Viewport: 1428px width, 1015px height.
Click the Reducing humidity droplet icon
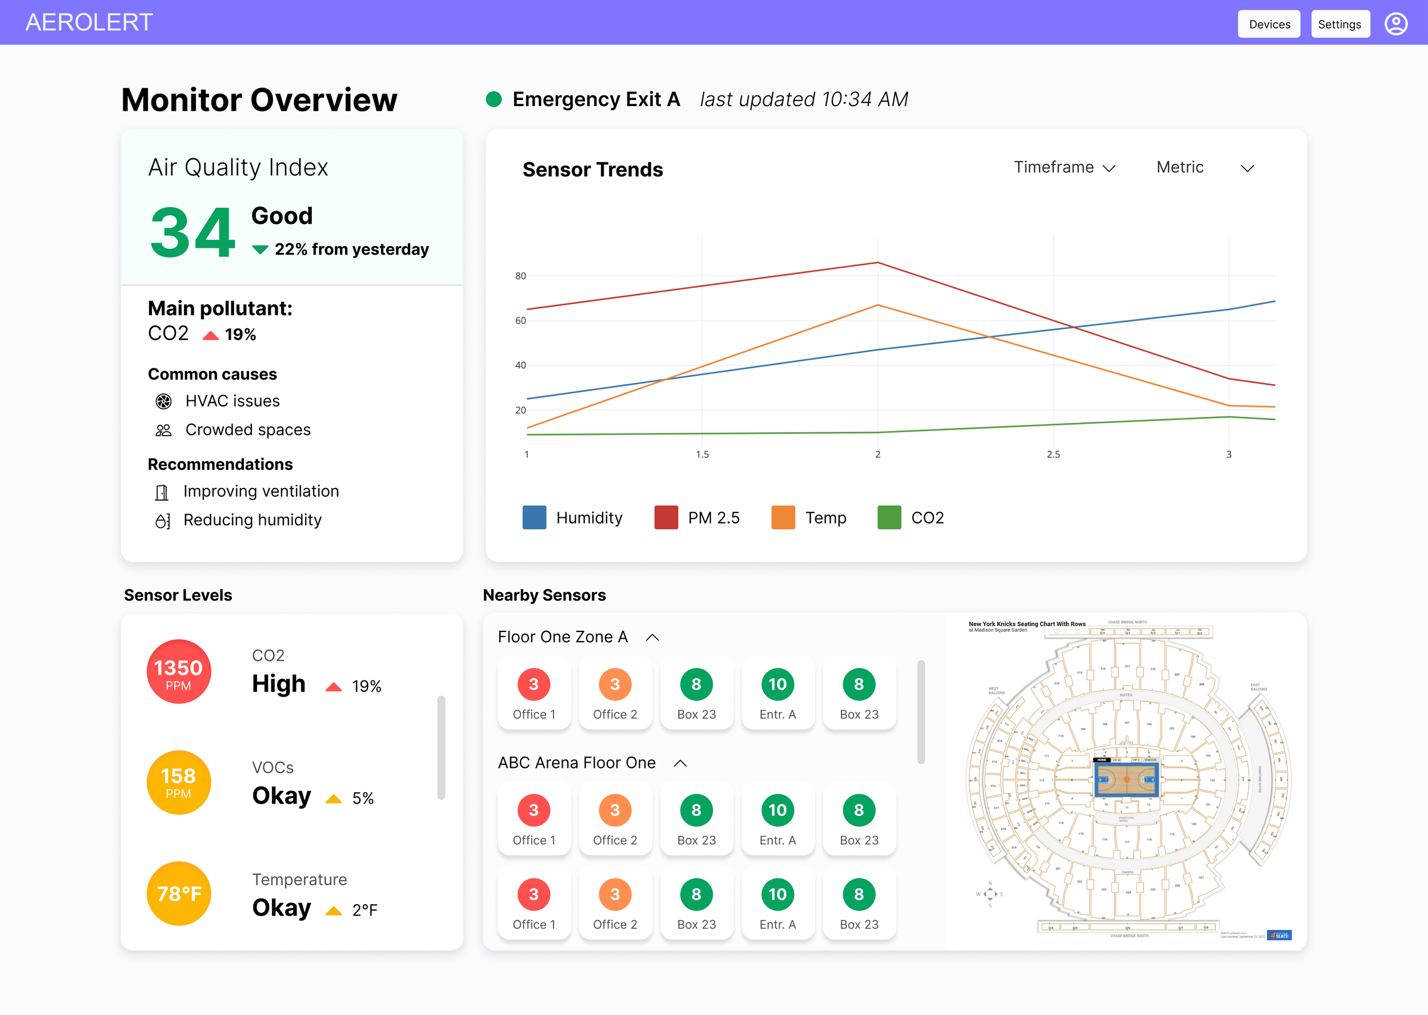[162, 521]
